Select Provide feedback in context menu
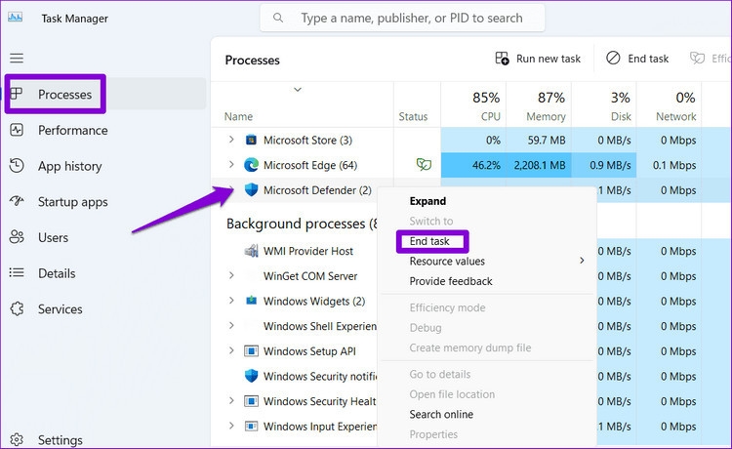This screenshot has width=732, height=449. [x=451, y=281]
